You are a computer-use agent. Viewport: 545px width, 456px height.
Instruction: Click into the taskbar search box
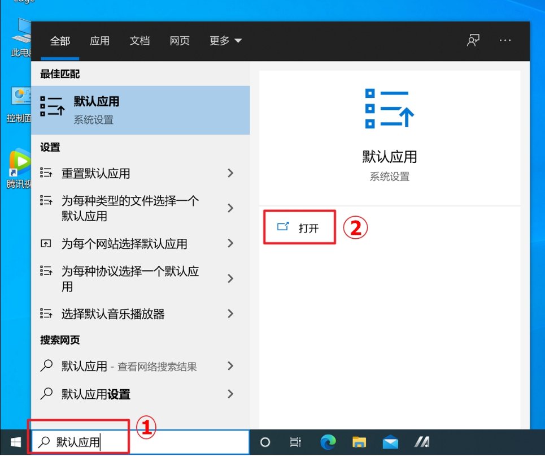[141, 442]
